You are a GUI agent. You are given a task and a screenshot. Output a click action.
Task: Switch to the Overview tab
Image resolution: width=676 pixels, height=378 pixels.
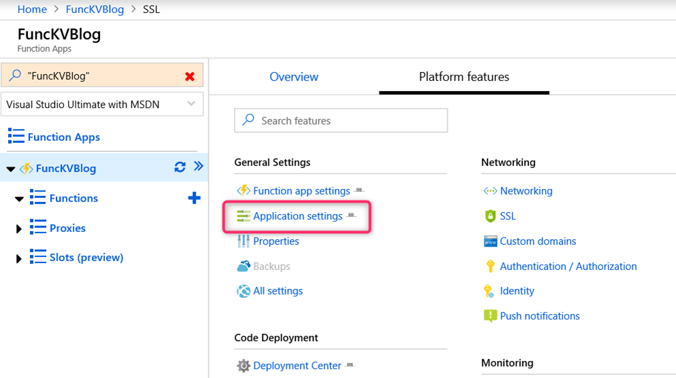tap(294, 77)
